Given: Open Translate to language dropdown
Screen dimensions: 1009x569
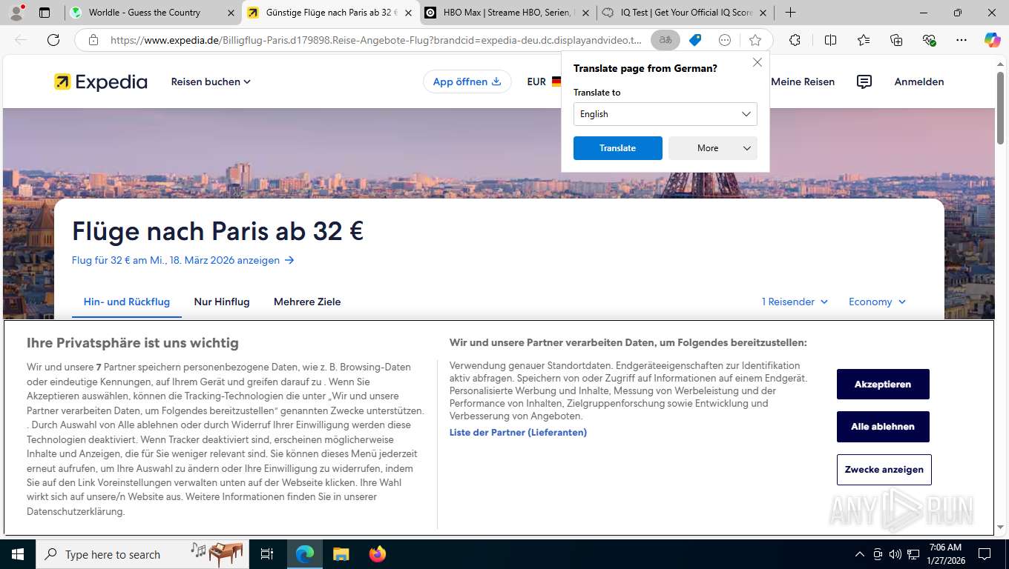Looking at the screenshot, I should (665, 114).
